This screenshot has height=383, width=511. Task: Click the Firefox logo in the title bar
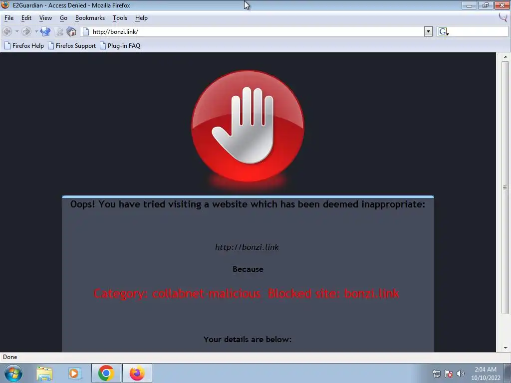coord(5,5)
